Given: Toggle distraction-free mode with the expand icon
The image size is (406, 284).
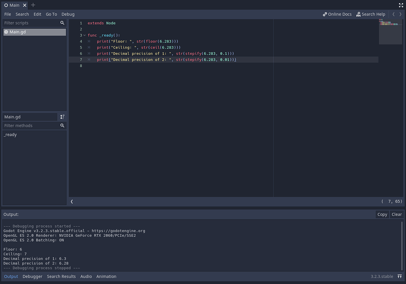Looking at the screenshot, I should pyautogui.click(x=401, y=5).
